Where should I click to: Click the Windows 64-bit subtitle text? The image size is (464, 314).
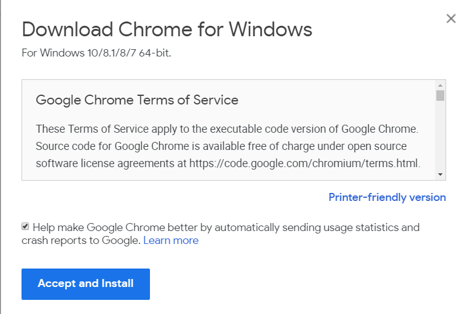coord(96,53)
